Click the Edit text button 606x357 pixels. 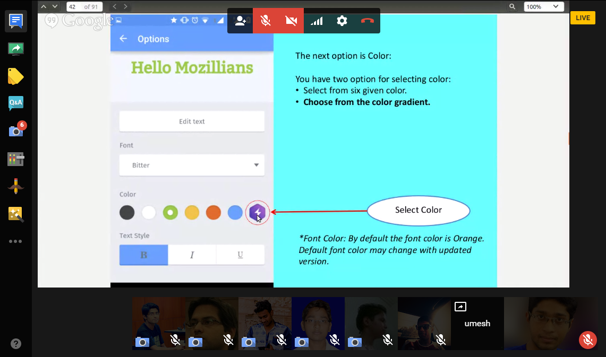pos(192,121)
